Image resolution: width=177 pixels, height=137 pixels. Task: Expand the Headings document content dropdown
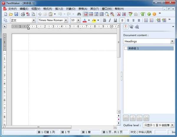coord(172,41)
